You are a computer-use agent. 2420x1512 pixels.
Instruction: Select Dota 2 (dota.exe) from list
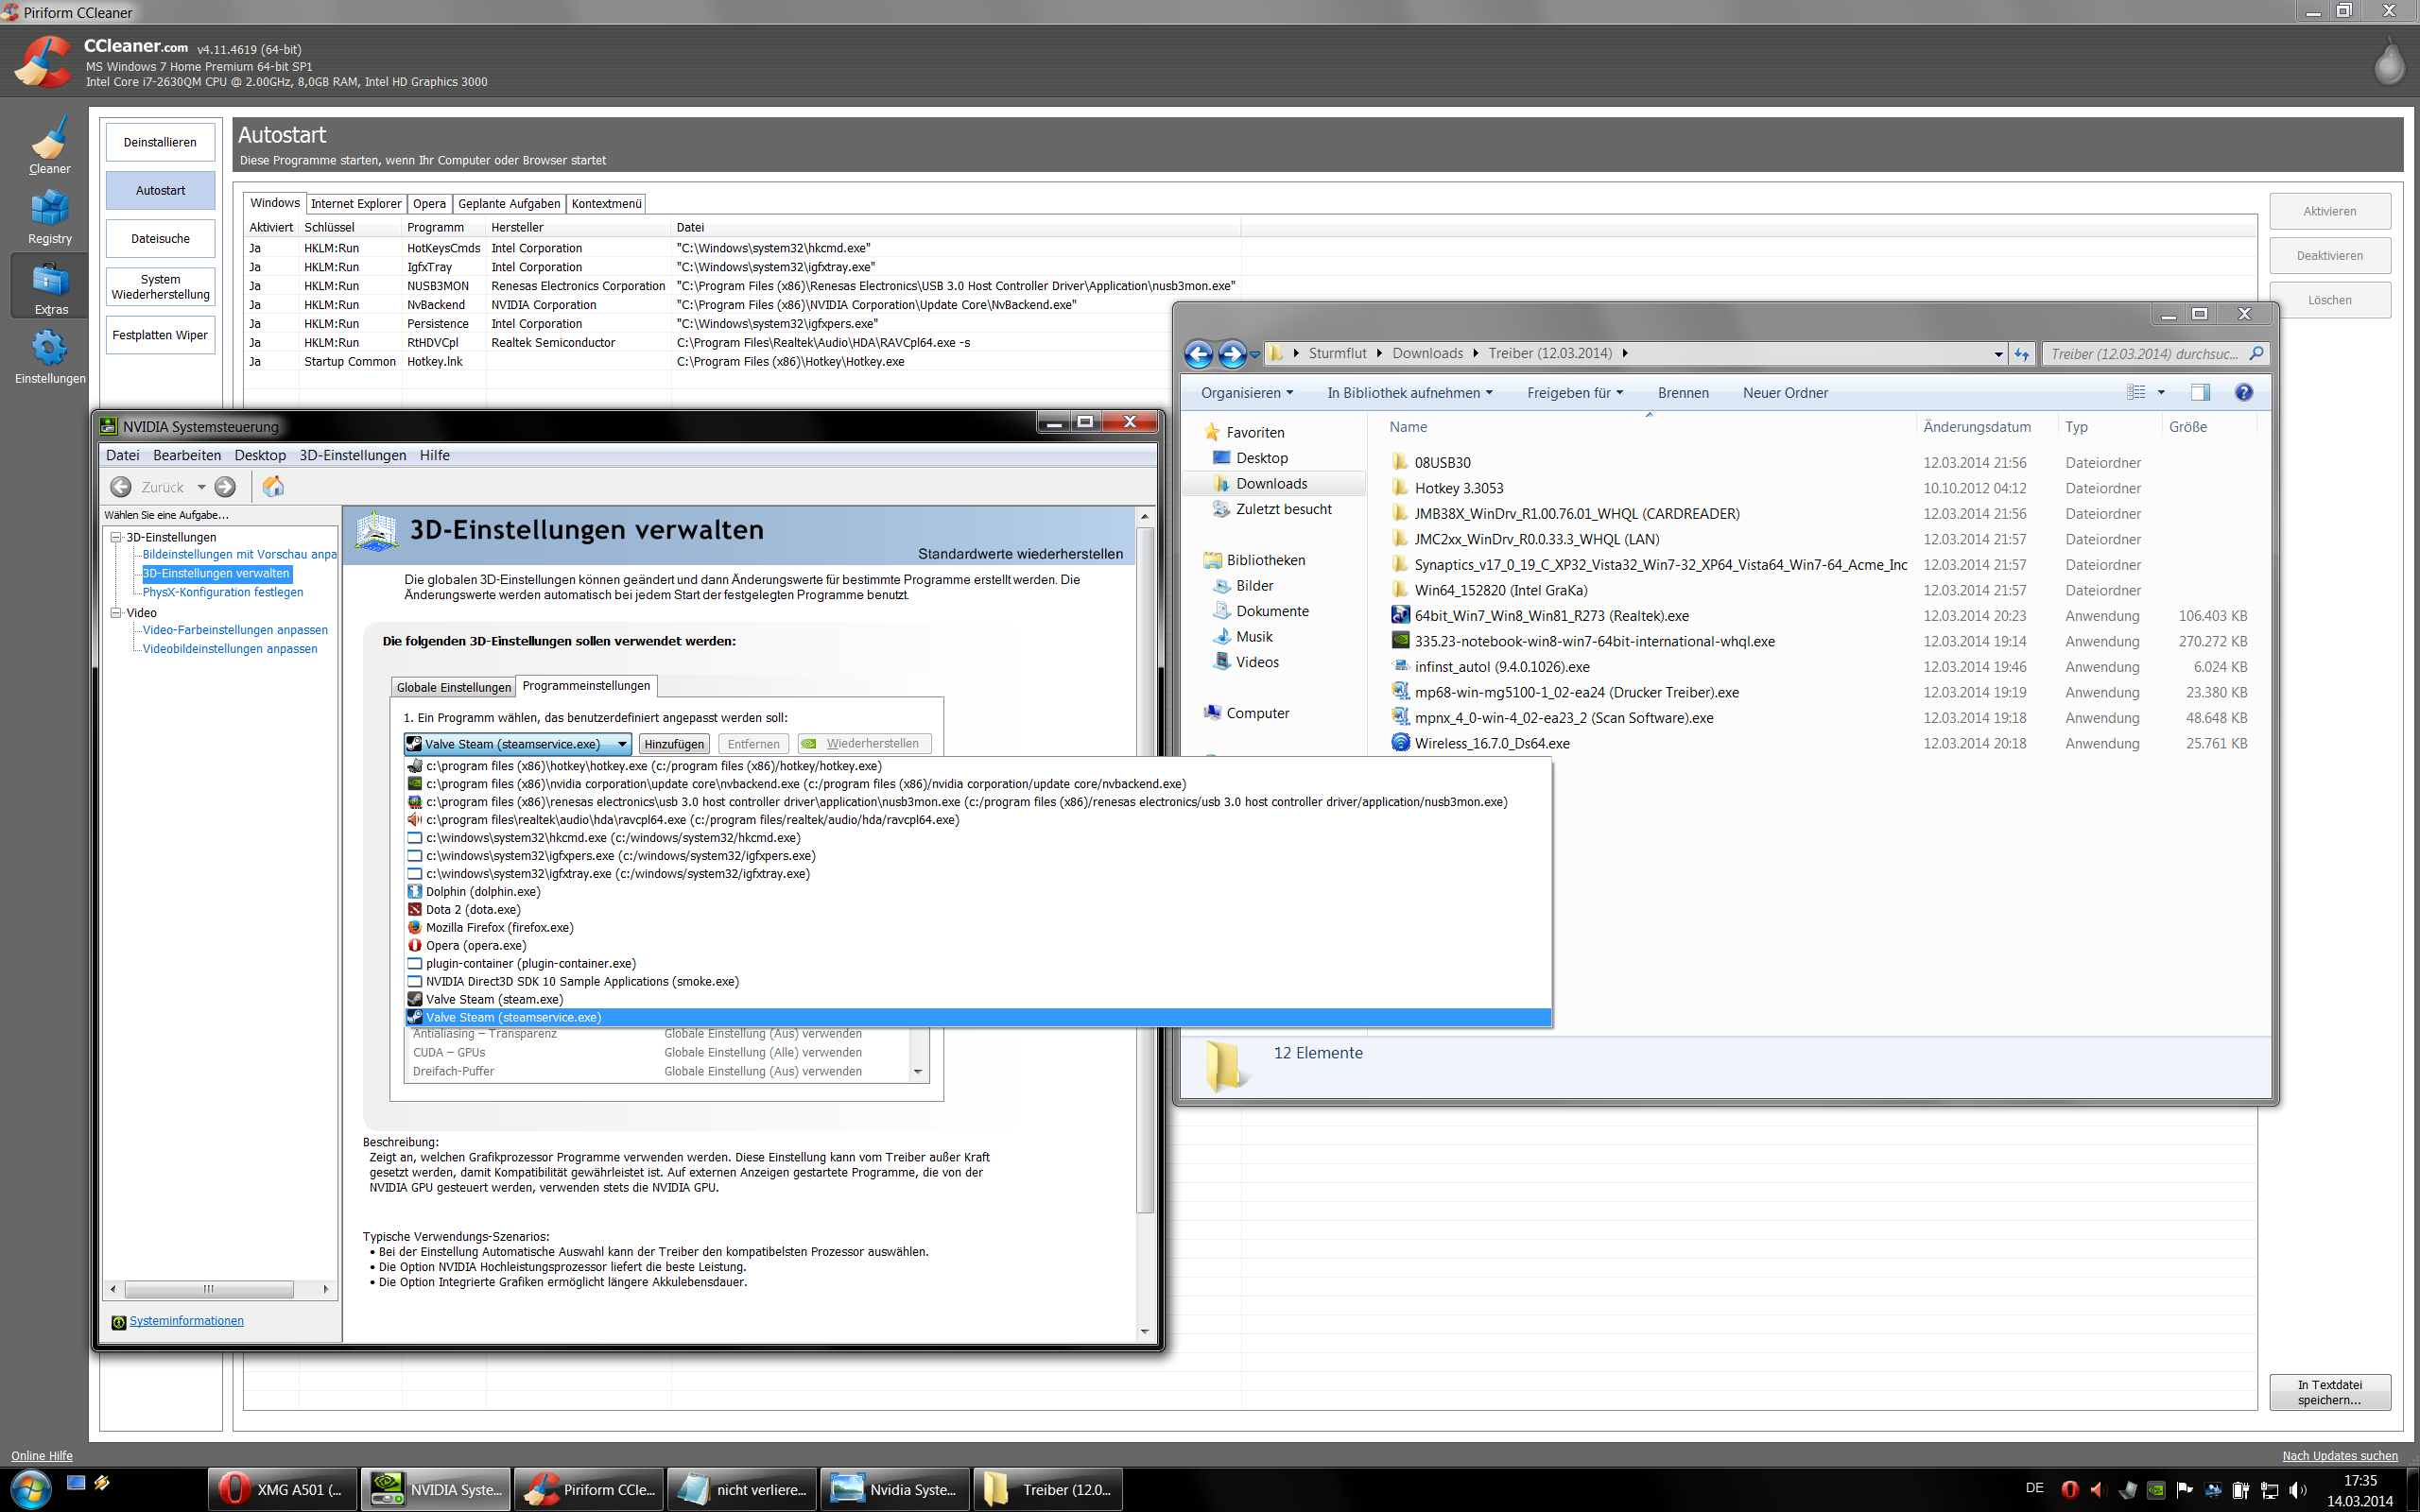pos(472,910)
